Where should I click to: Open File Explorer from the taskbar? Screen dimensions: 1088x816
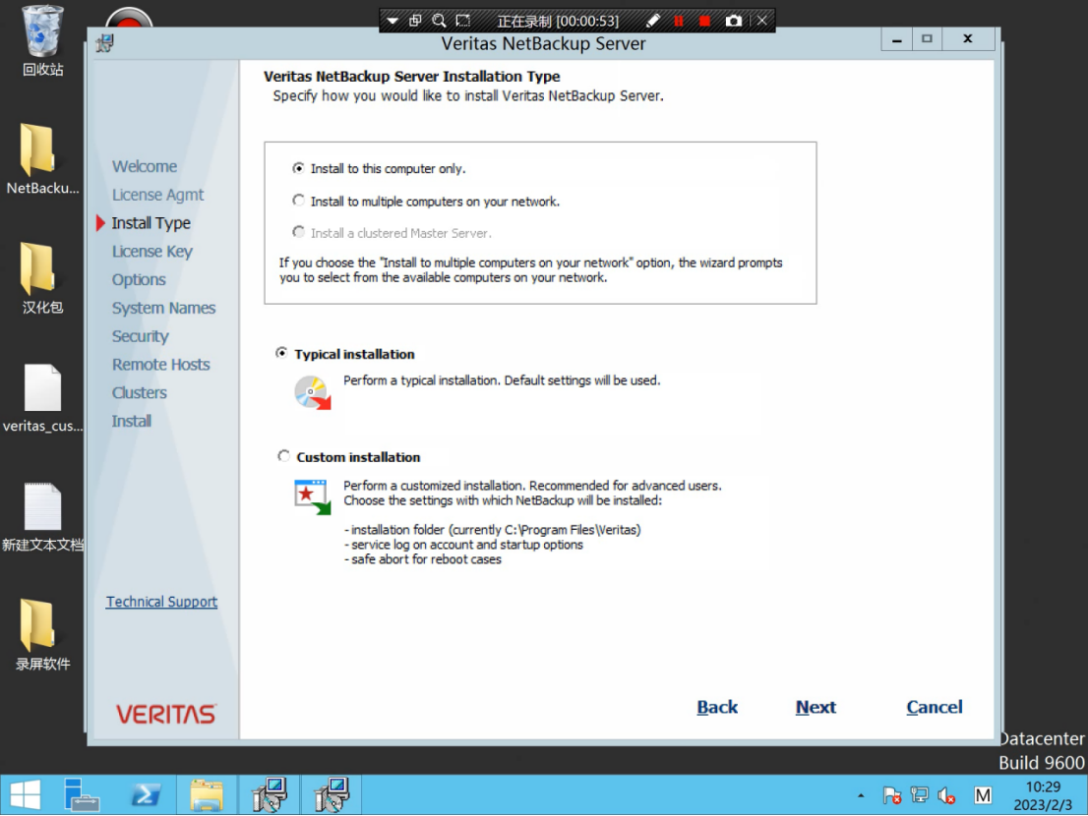click(x=206, y=794)
